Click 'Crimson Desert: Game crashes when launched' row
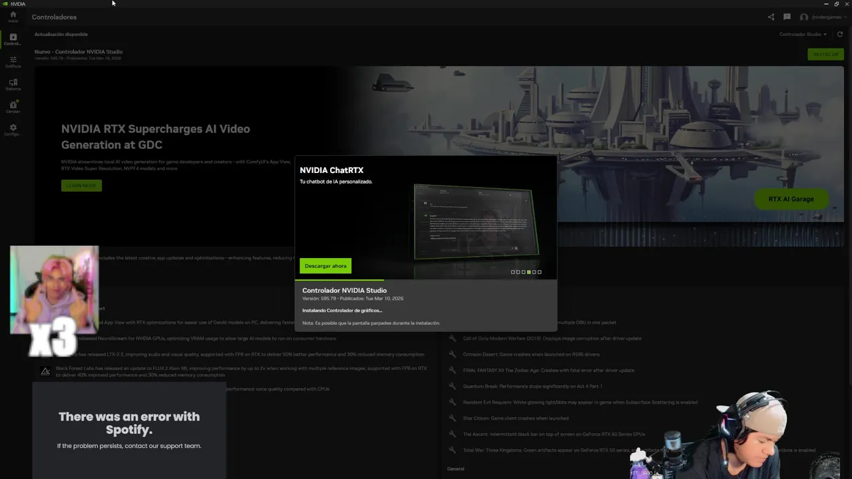 coord(531,354)
